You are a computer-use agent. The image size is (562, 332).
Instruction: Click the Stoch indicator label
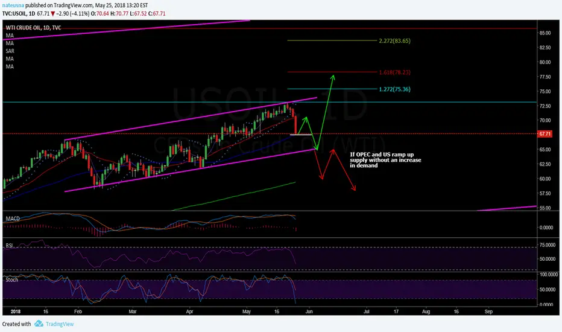coord(11,279)
